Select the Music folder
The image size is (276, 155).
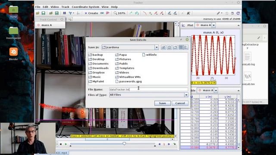(x=95, y=77)
